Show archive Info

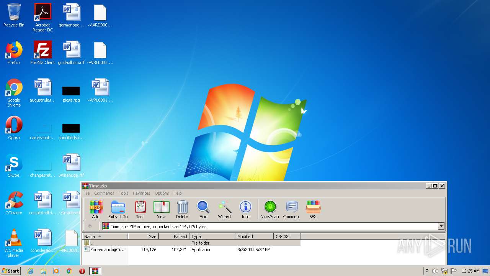point(245,210)
